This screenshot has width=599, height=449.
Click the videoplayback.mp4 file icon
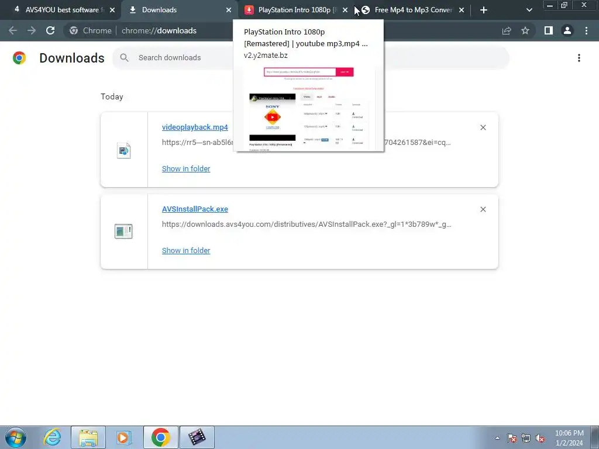[123, 150]
